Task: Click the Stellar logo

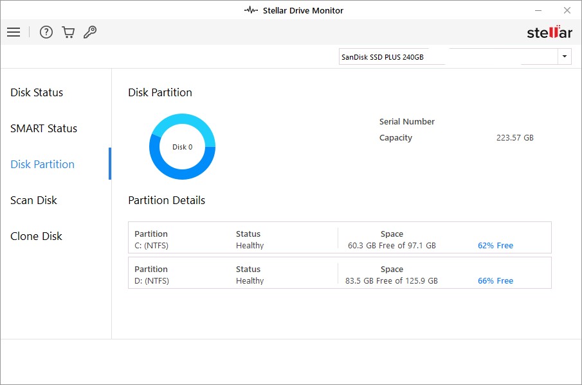Action: pos(549,32)
